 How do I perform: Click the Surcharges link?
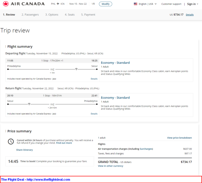[x=146, y=149]
